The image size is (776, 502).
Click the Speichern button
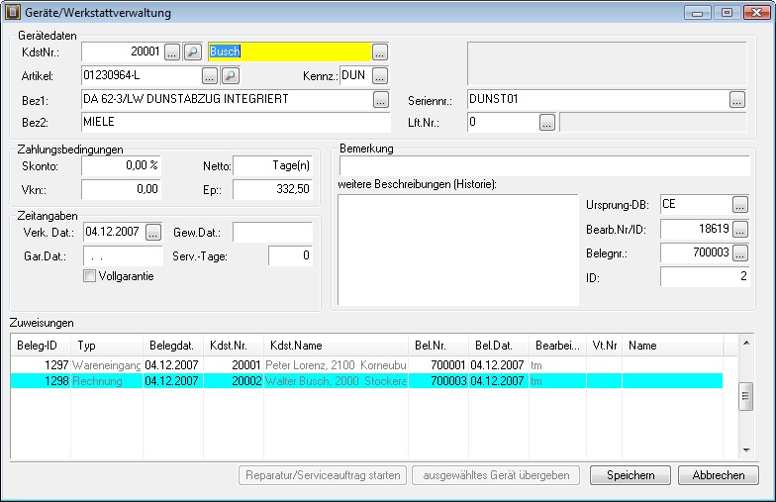[x=630, y=475]
